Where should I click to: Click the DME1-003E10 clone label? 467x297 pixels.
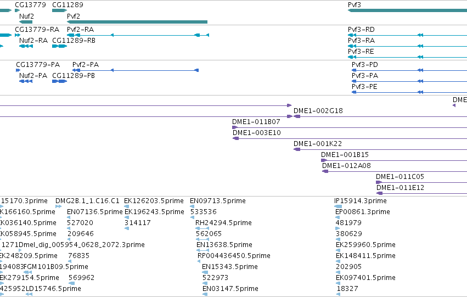pos(256,133)
